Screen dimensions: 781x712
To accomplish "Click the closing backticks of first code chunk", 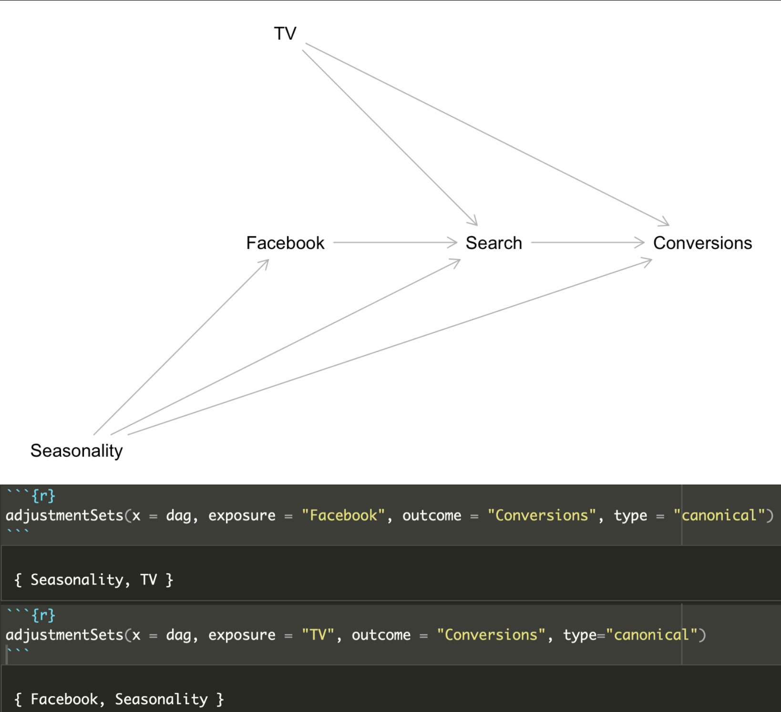I will [19, 531].
